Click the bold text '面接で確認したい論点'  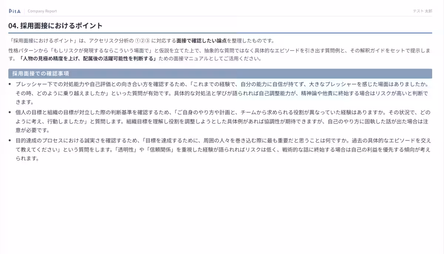point(202,41)
